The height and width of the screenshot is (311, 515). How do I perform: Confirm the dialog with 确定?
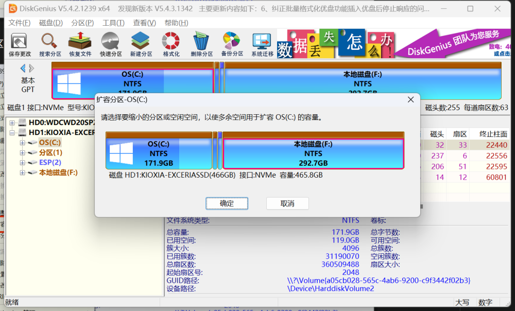pos(227,203)
